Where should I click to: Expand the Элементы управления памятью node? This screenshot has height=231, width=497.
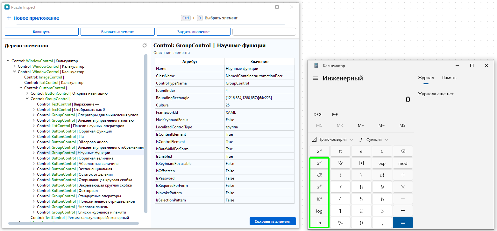click(x=34, y=120)
